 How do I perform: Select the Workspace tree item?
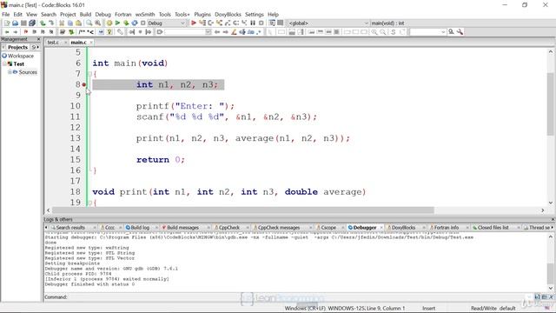[x=21, y=56]
